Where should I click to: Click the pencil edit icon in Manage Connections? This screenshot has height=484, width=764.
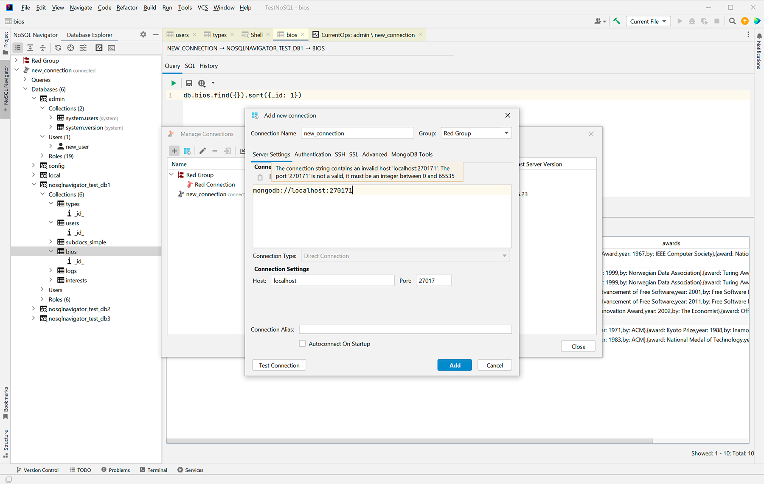202,151
